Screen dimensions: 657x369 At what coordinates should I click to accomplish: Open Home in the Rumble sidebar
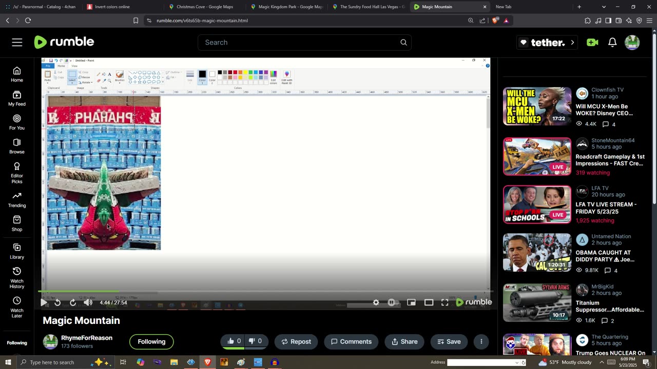(17, 74)
